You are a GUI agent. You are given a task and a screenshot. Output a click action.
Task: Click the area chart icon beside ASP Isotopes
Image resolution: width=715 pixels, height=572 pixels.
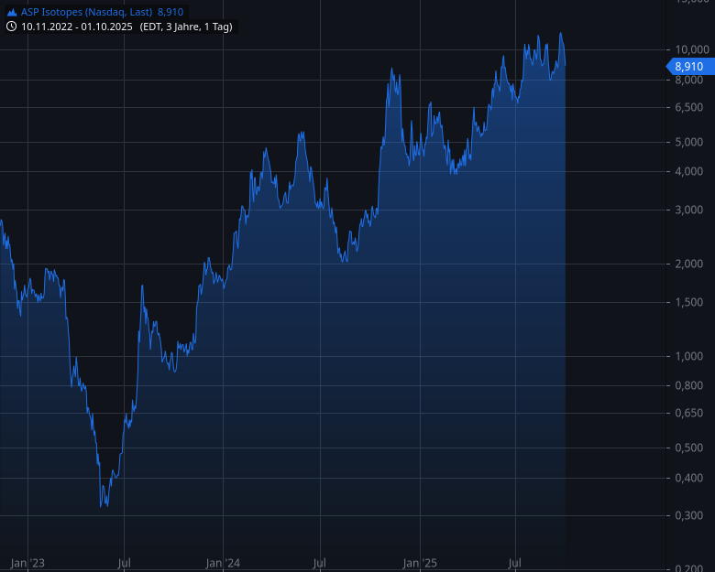pos(12,12)
